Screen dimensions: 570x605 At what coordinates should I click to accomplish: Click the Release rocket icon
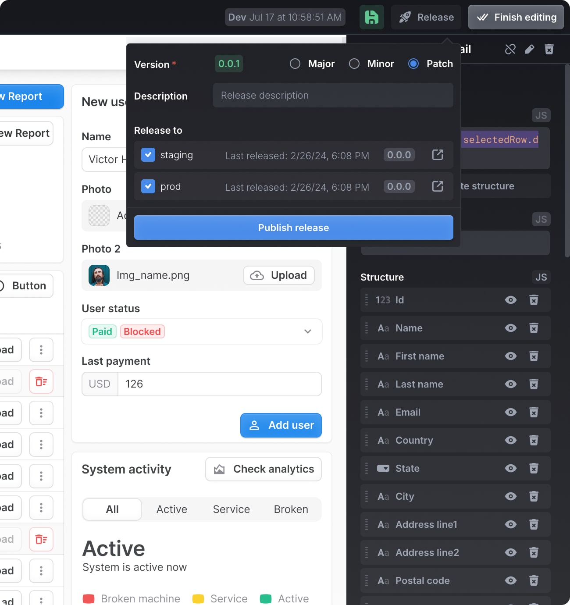pos(406,17)
